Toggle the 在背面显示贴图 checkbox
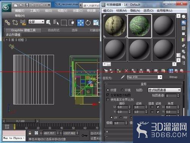The height and width of the screenshot is (143, 190). click(x=108, y=95)
